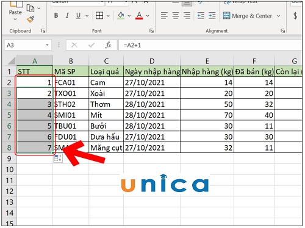
Task: Click the Cancel X in formula bar
Action: tap(74, 45)
